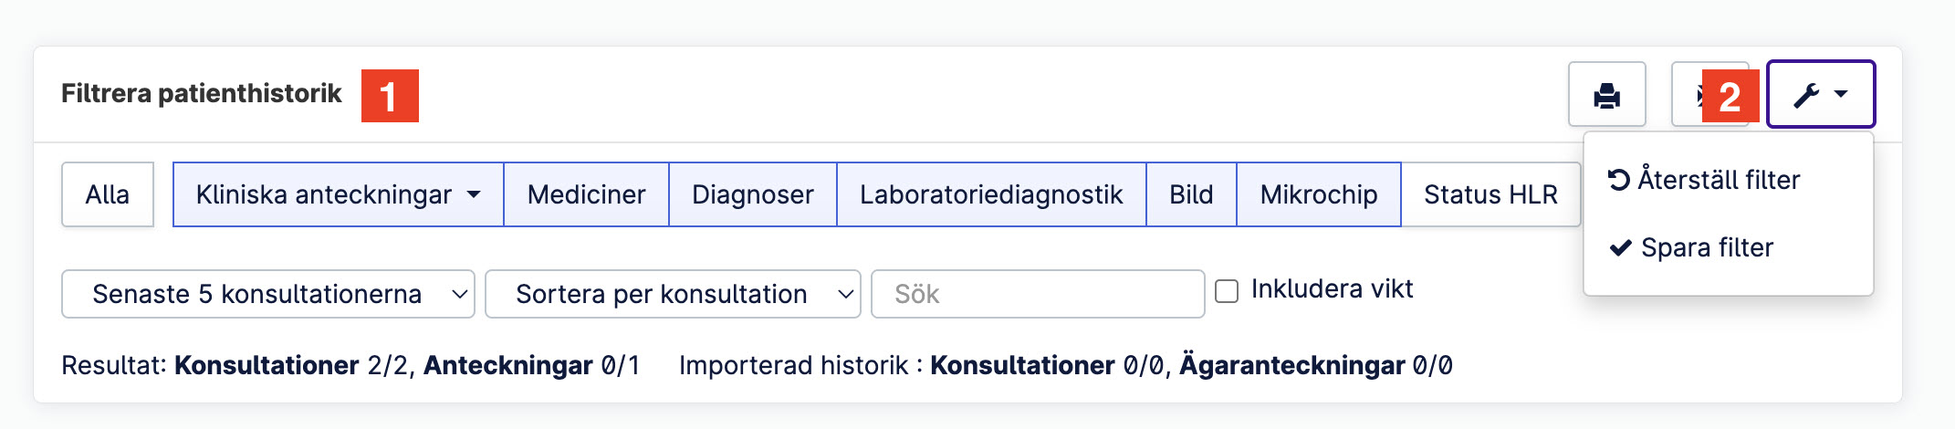Click the Sök search field

coord(1038,294)
